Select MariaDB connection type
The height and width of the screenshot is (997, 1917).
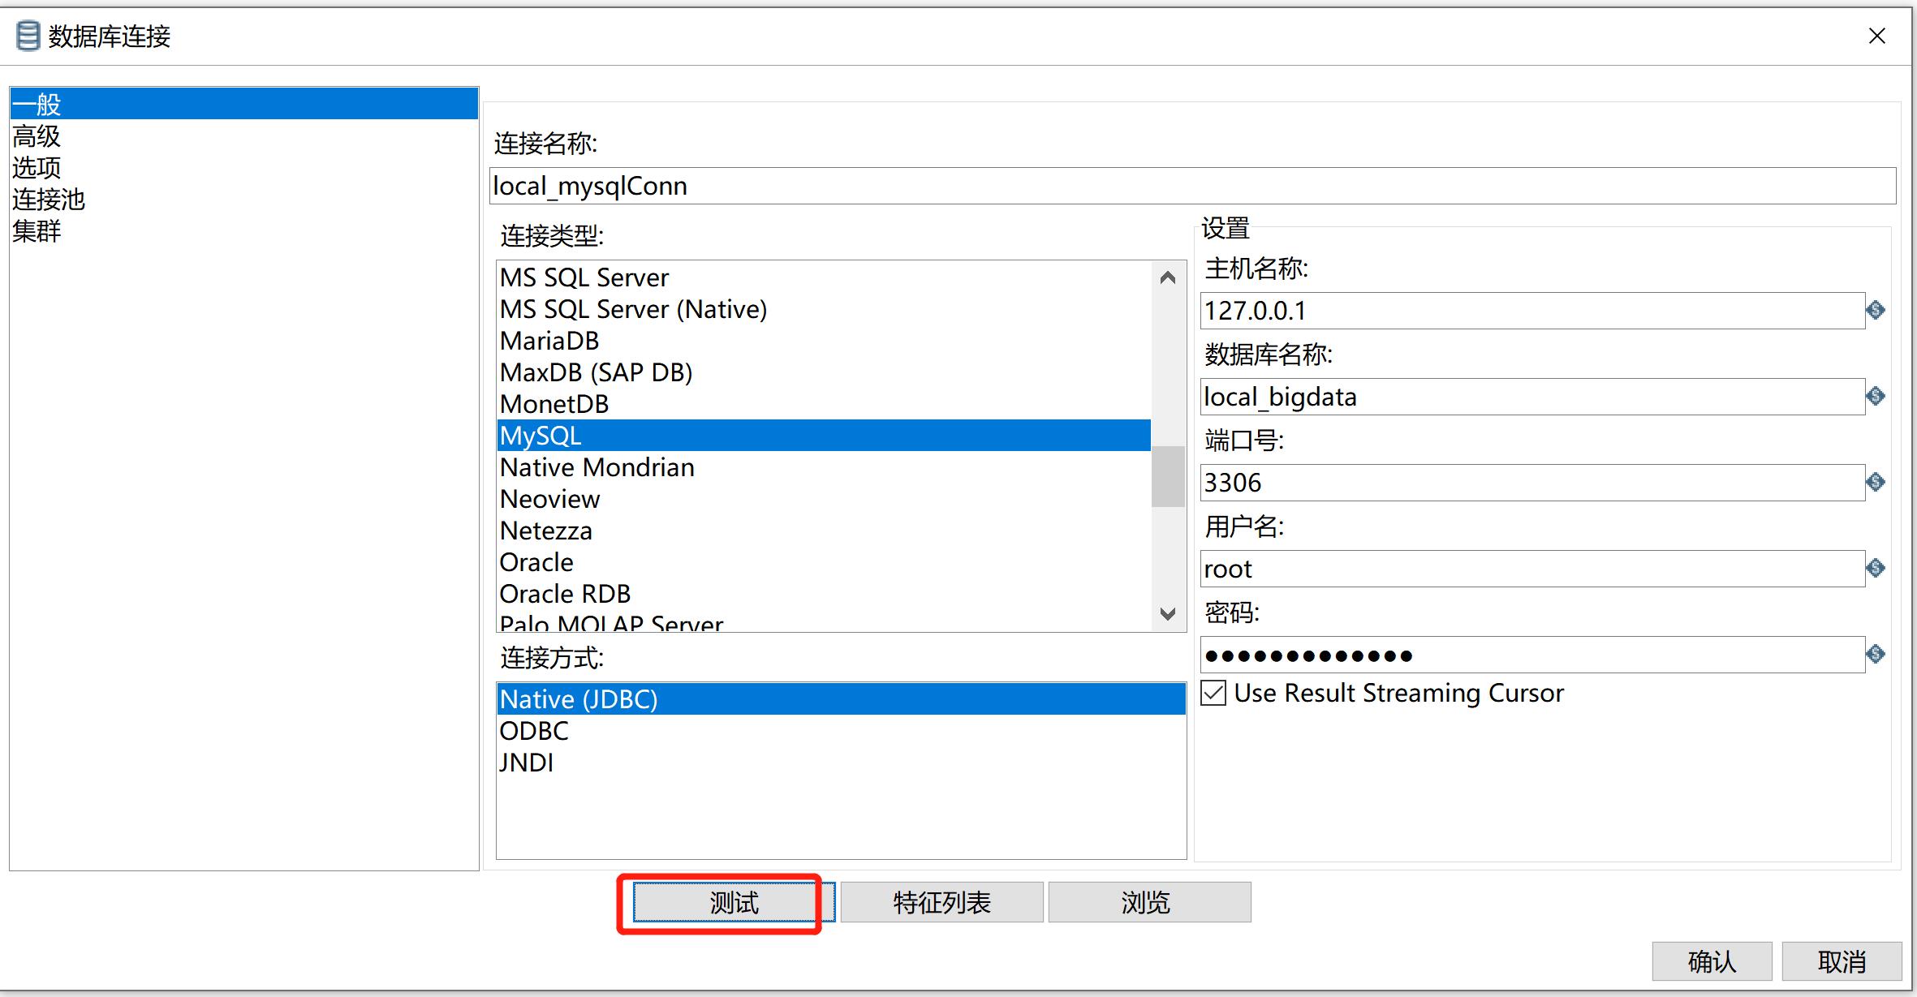[x=824, y=341]
